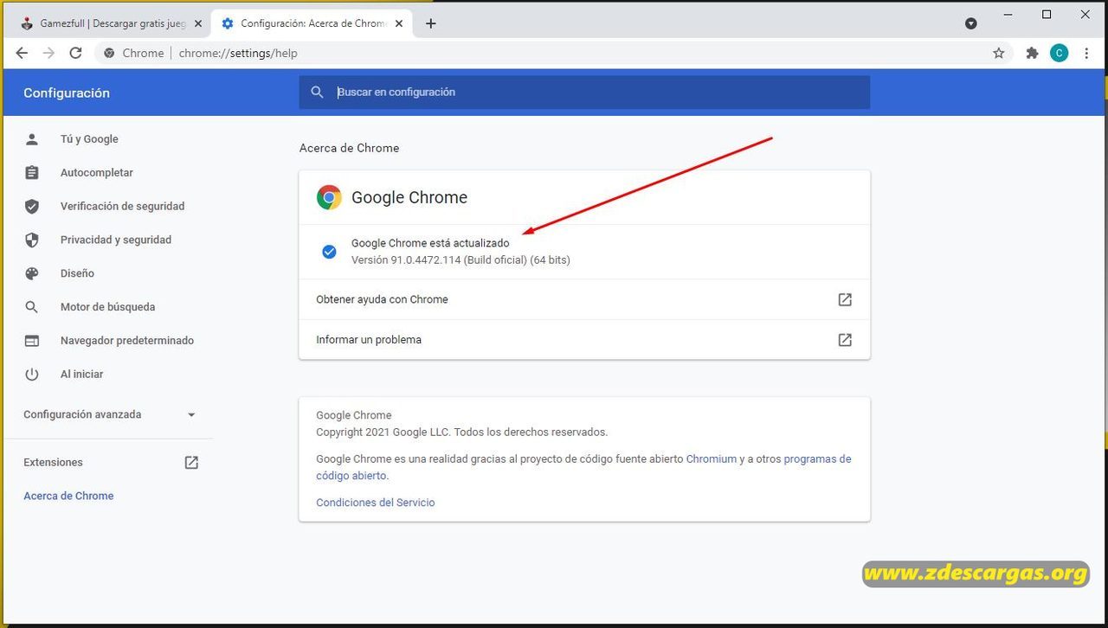Click the Diseño palette icon
Screen dimensions: 1108x628
(32, 273)
